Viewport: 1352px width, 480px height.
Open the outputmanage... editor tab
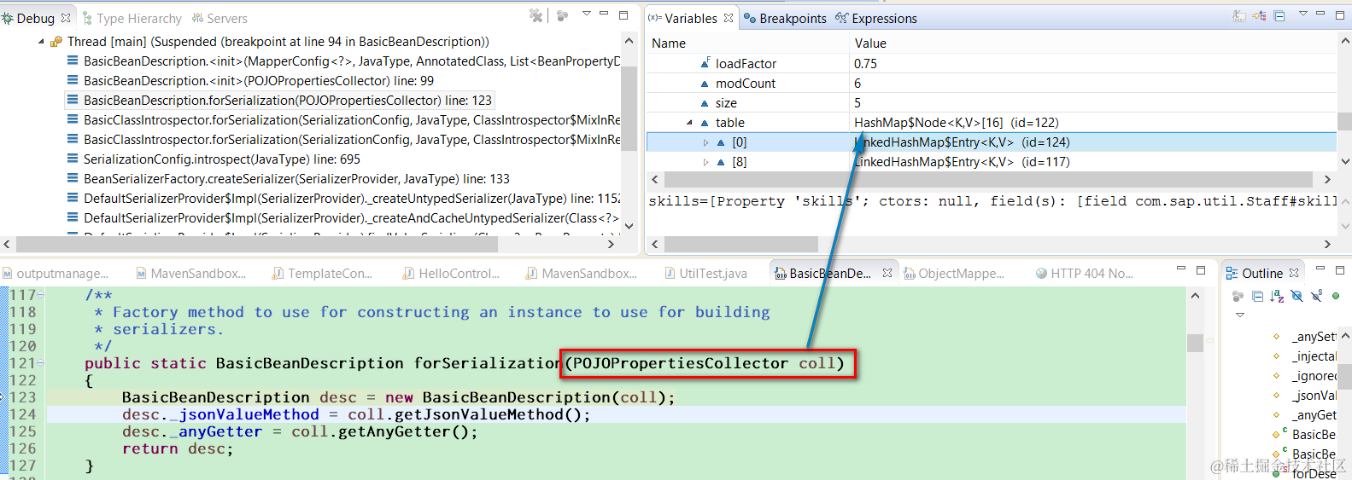pos(56,274)
